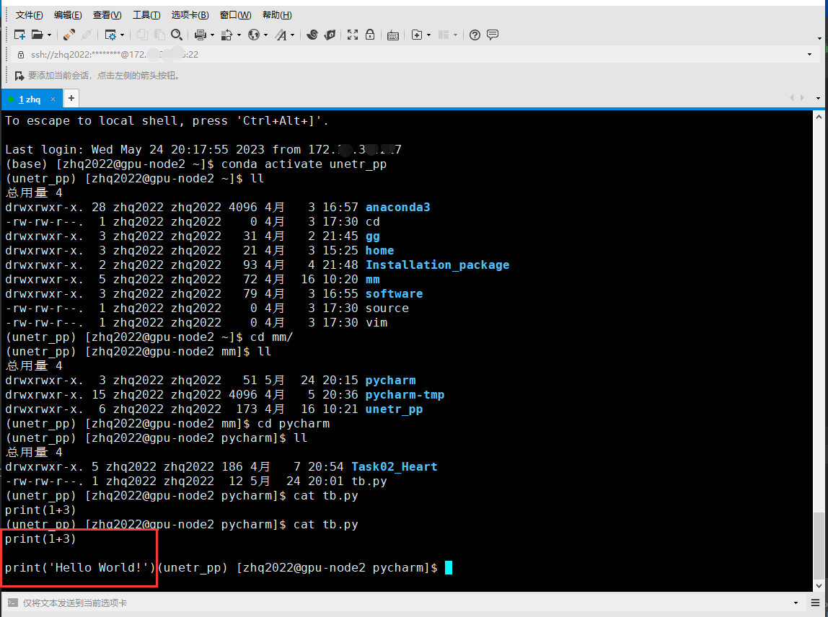828x617 pixels.
Task: Open the 帮助(H) menu
Action: coord(277,15)
